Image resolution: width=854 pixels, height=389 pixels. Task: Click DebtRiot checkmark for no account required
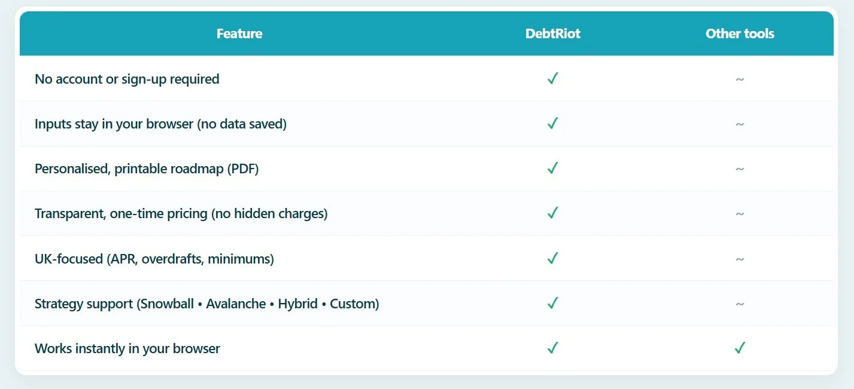tap(552, 78)
